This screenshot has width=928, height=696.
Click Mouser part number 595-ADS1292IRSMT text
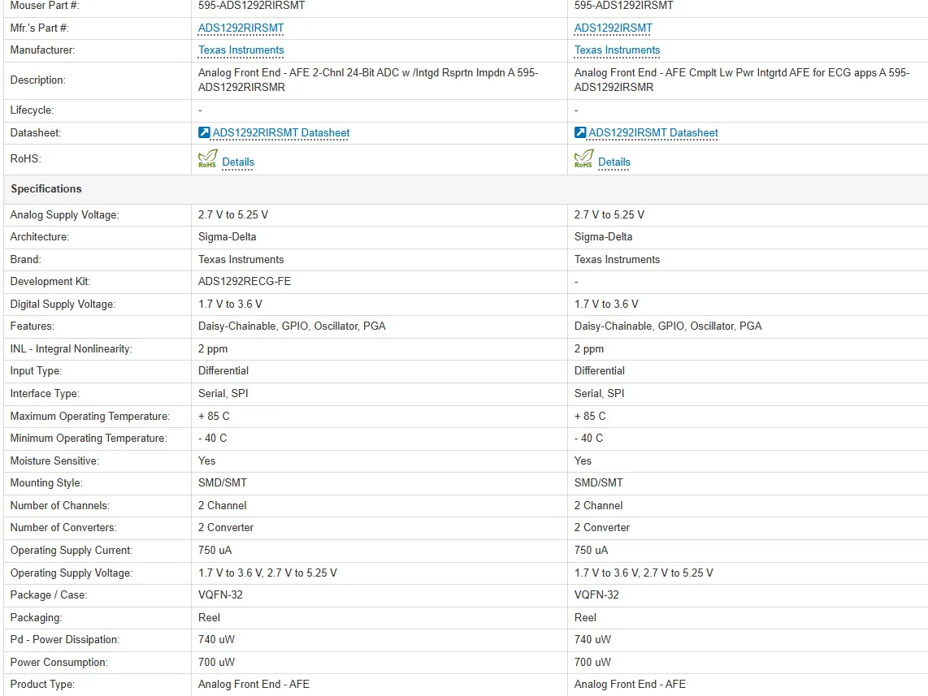point(624,6)
